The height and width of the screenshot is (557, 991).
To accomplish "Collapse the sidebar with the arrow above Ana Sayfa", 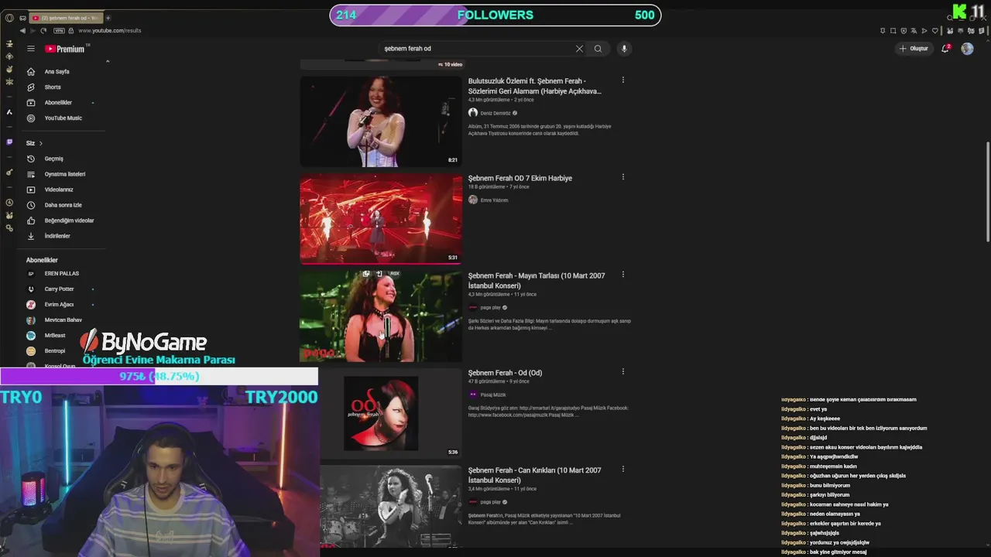I will 108,61.
